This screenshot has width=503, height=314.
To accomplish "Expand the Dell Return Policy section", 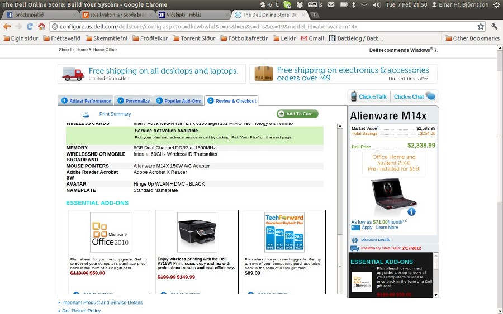I will point(81,311).
